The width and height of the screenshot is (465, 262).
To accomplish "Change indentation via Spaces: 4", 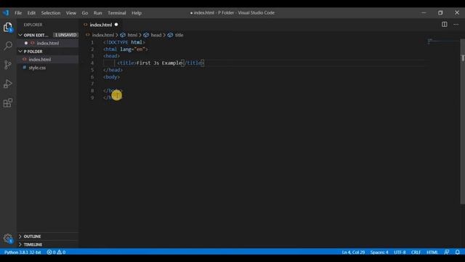I will [379, 252].
